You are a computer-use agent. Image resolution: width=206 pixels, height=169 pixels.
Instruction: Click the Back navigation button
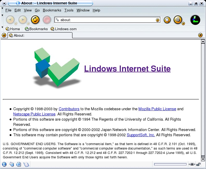(10, 20)
